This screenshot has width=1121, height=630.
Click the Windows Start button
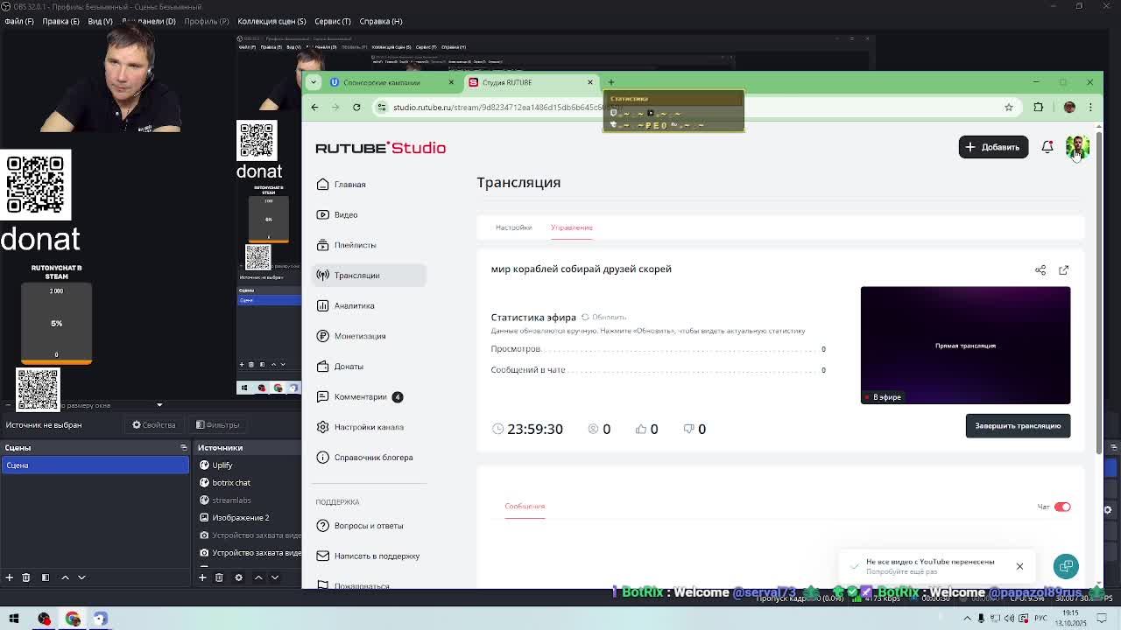(x=14, y=619)
